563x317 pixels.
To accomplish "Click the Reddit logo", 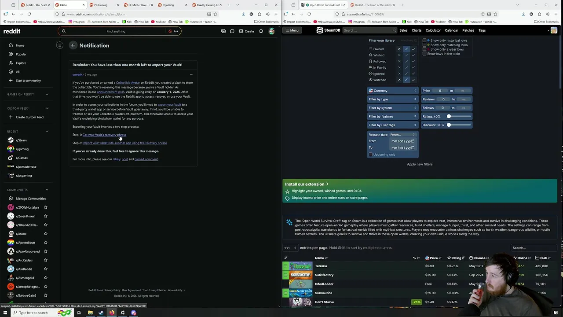I will click(x=12, y=31).
